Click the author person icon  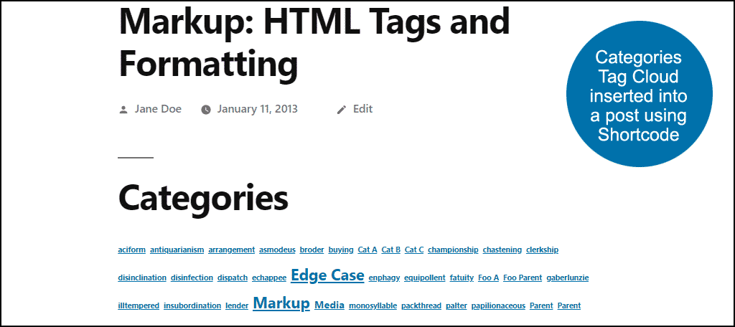pos(123,110)
